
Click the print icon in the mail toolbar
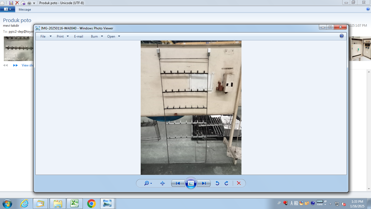point(29,3)
